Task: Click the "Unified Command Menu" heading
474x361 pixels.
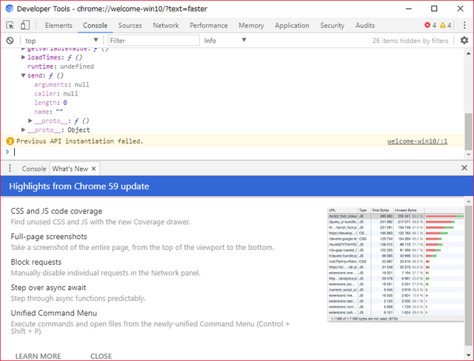Action: point(54,313)
